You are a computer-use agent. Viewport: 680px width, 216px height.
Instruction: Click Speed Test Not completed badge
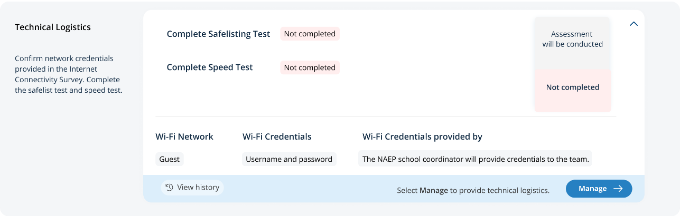click(x=310, y=67)
